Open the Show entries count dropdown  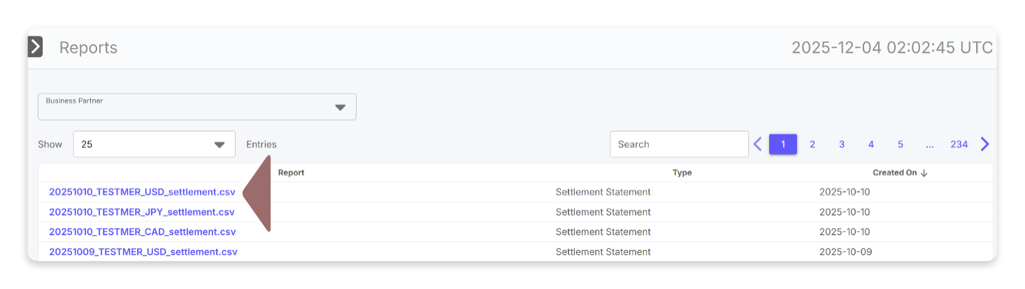pos(154,144)
